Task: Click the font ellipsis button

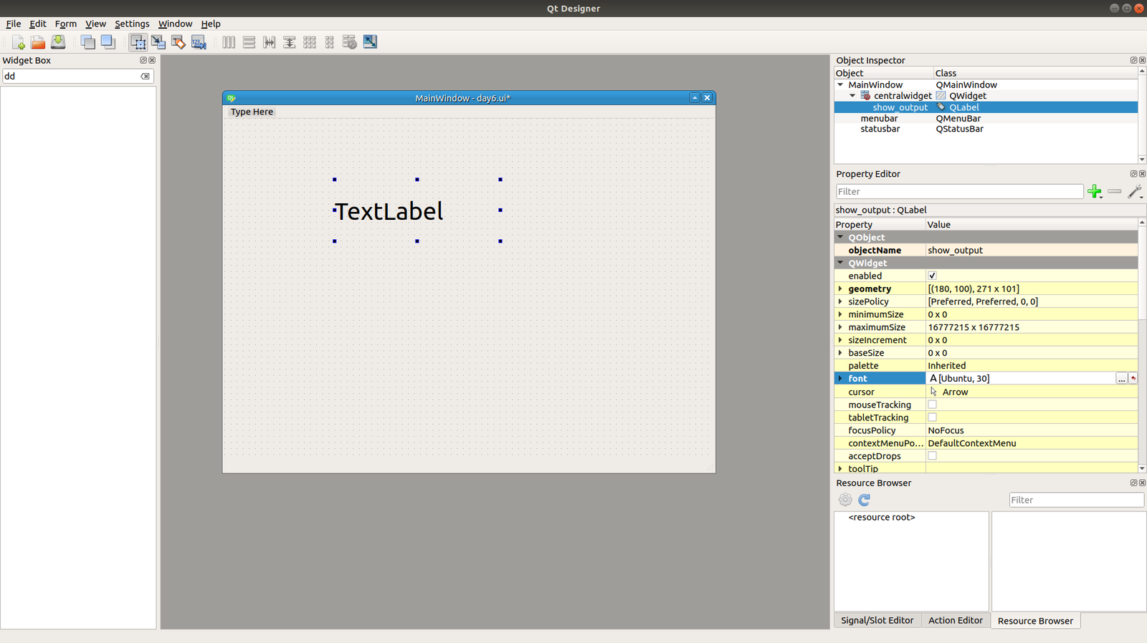Action: 1121,378
